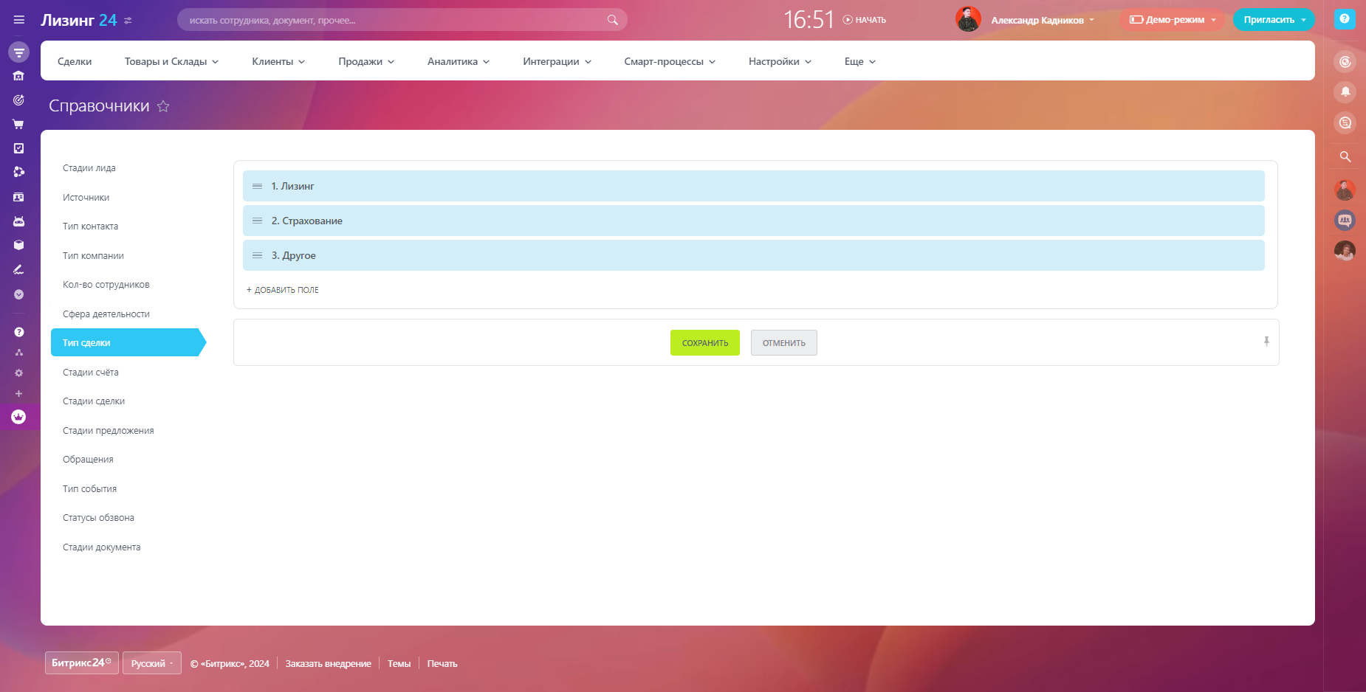Open the Русский language selector
Screen dimensions: 1366x692
click(151, 663)
